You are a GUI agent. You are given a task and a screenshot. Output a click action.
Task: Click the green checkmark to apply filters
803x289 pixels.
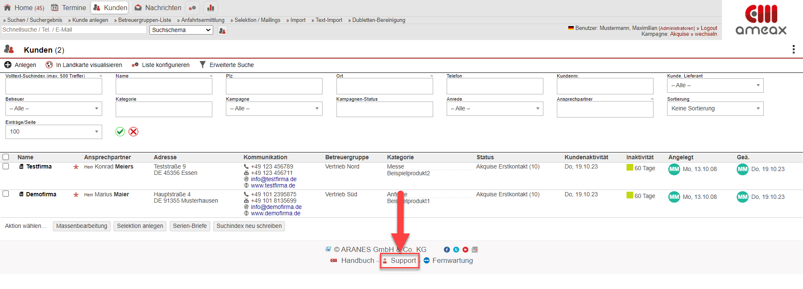click(x=120, y=132)
